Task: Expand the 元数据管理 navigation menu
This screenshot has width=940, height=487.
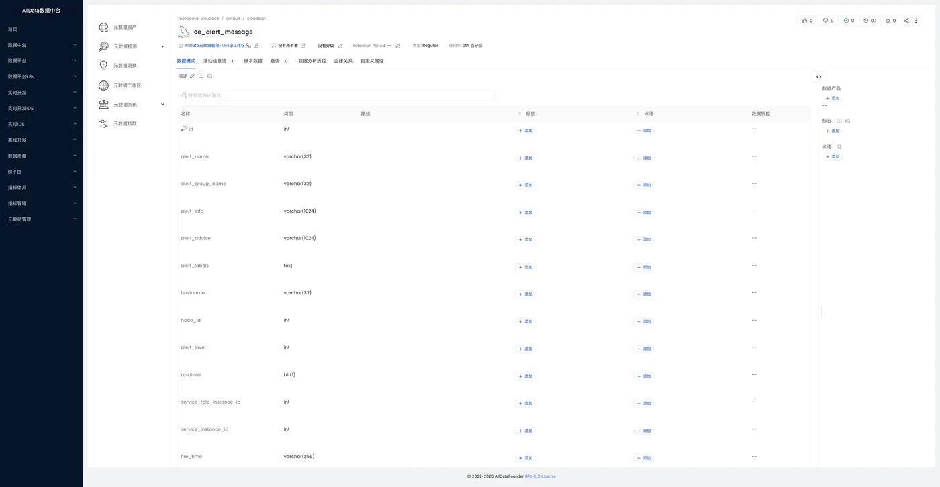Action: 41,219
